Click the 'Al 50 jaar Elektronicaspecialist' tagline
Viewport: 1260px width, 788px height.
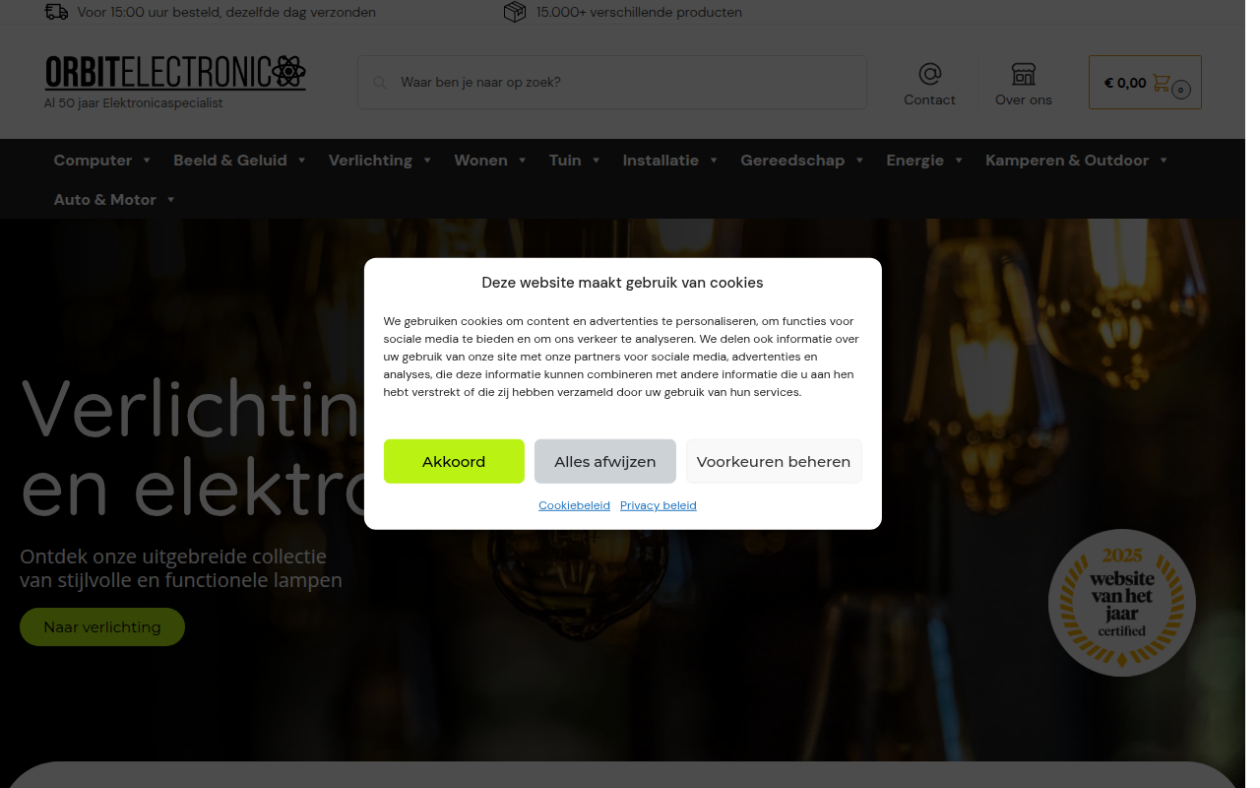[134, 102]
